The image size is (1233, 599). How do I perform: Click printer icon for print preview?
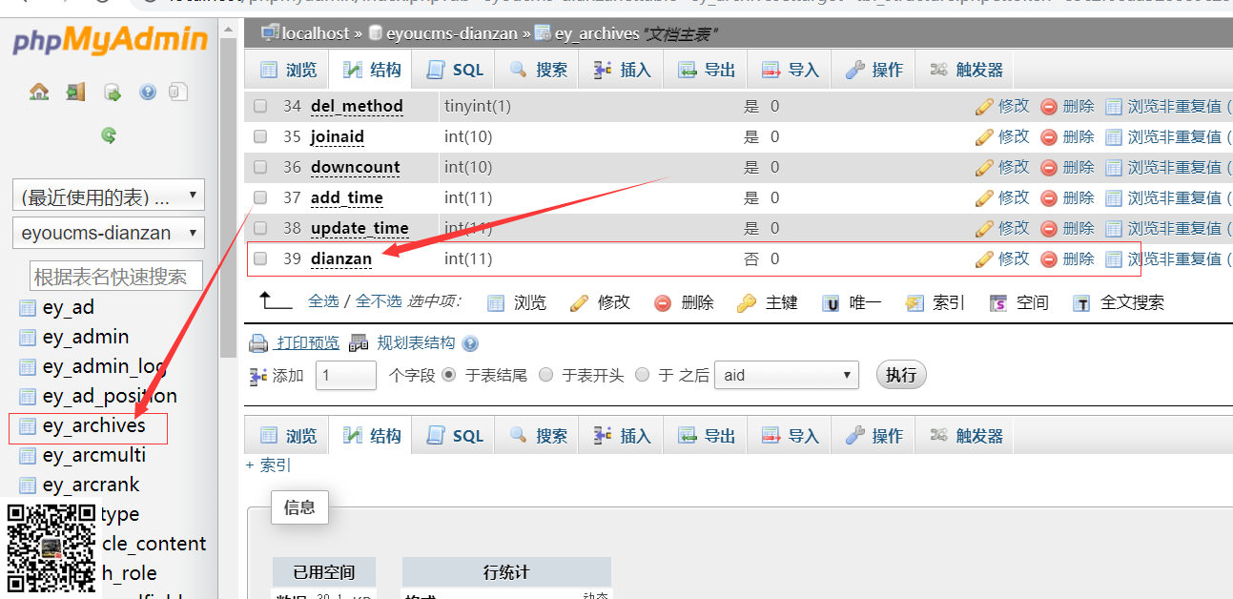258,343
